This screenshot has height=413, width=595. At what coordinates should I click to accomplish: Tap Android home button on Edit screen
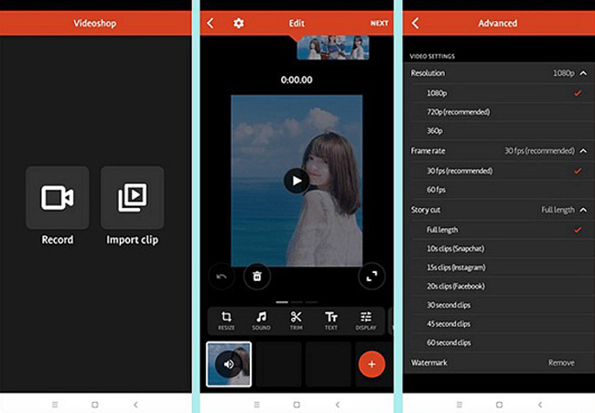[297, 405]
